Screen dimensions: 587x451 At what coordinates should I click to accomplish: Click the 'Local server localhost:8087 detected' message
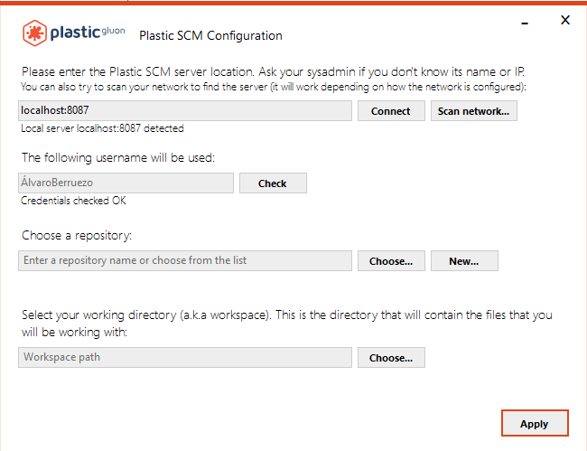click(102, 129)
